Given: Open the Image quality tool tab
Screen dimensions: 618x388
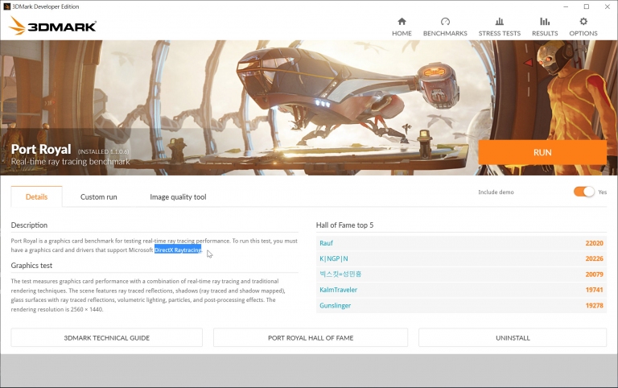Looking at the screenshot, I should coord(178,196).
